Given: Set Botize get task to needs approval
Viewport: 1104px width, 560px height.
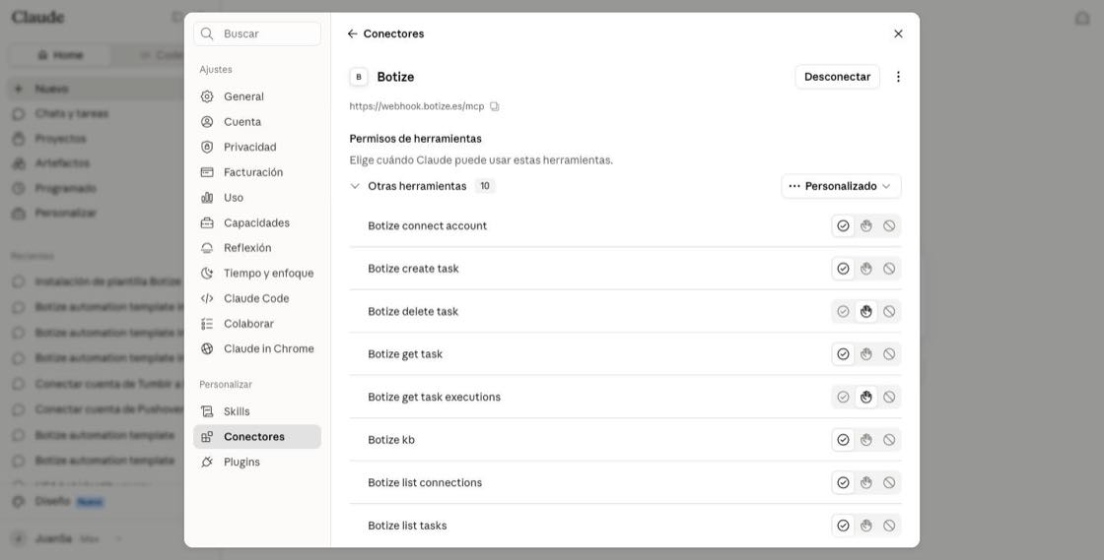Looking at the screenshot, I should (866, 355).
